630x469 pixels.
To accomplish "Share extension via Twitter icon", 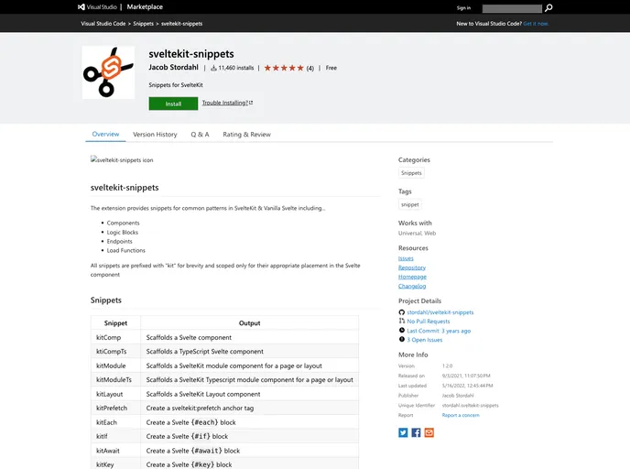I will [x=403, y=432].
